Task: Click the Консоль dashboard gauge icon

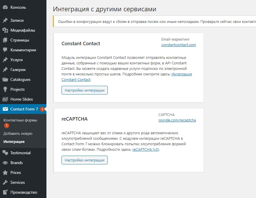Action: [x=5, y=8]
